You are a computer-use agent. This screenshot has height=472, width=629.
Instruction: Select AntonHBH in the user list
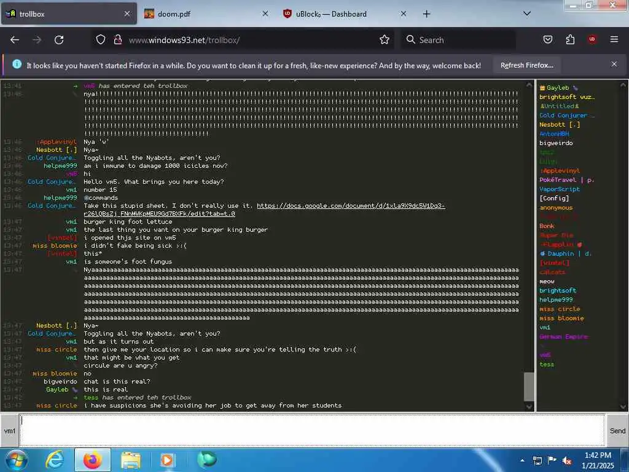[554, 133]
